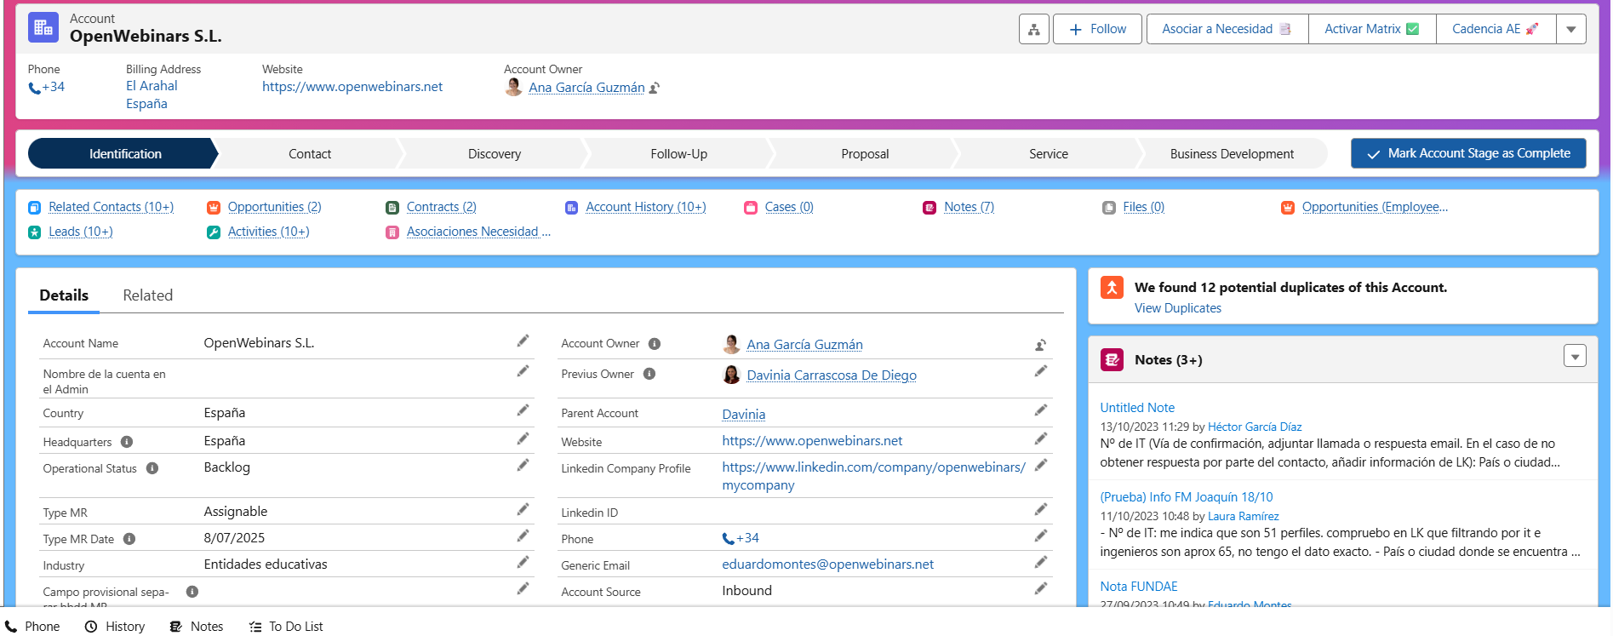The image size is (1613, 636).
Task: Show info tooltip for Headquarters
Action: pyautogui.click(x=127, y=442)
